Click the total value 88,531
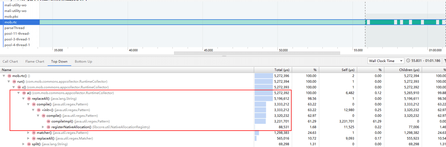Screen dimensions: 446x147 click(x=284, y=127)
